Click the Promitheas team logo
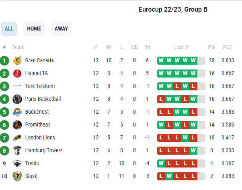The image size is (242, 190). pyautogui.click(x=17, y=125)
